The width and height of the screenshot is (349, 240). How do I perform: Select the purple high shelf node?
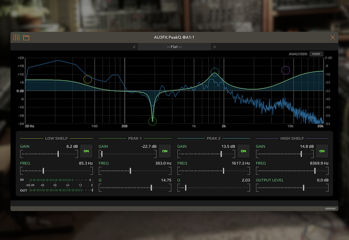(x=286, y=70)
